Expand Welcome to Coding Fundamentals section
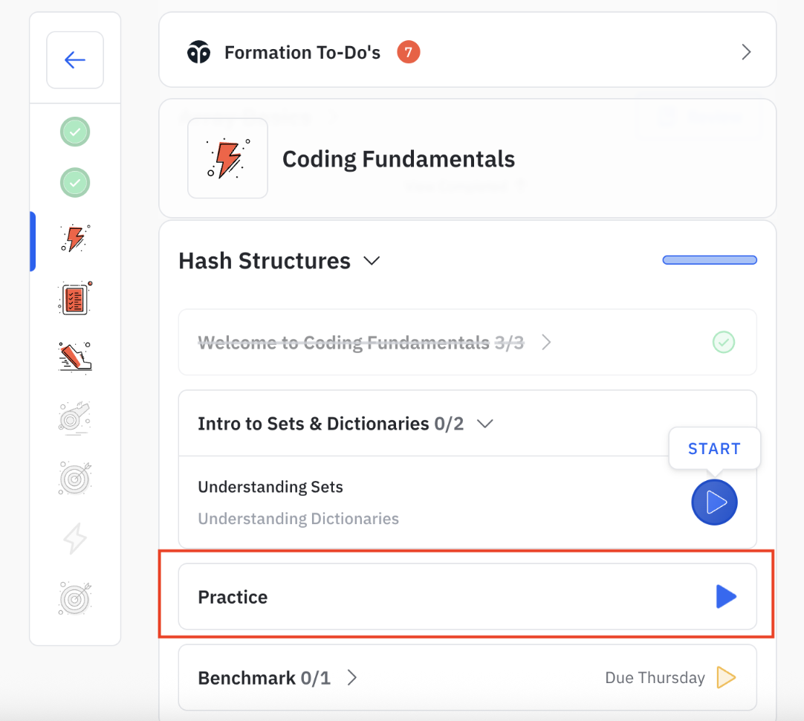 tap(546, 343)
